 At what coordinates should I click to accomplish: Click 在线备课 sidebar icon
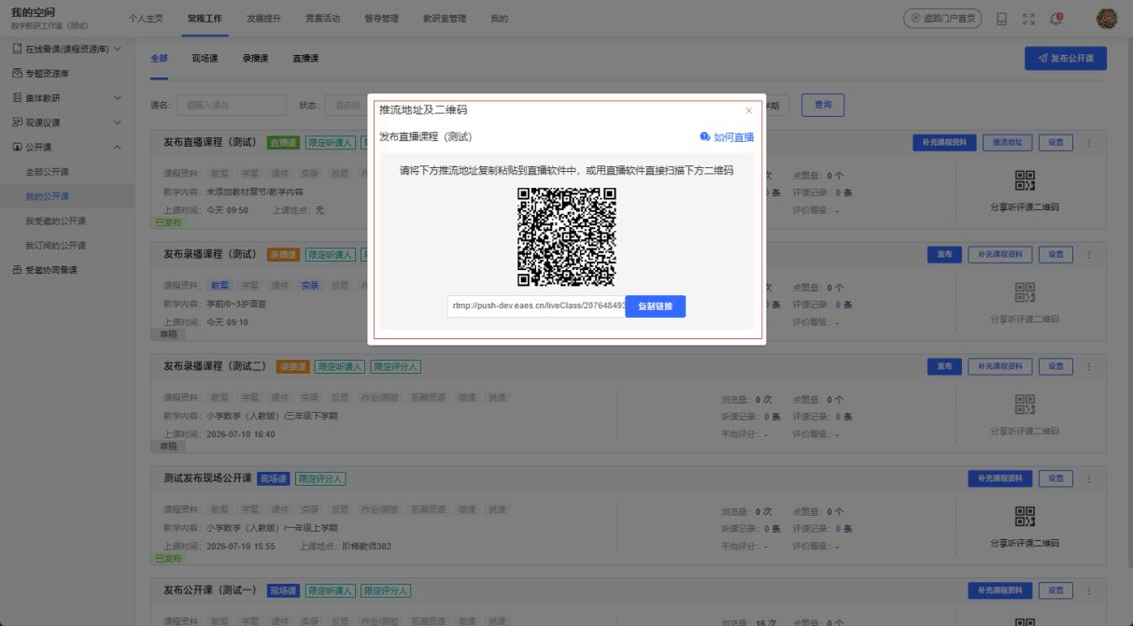pos(17,48)
